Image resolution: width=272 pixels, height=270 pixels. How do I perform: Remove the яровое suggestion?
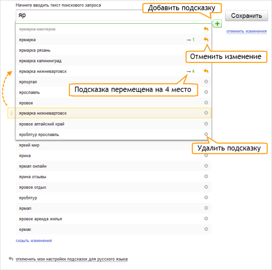206,103
